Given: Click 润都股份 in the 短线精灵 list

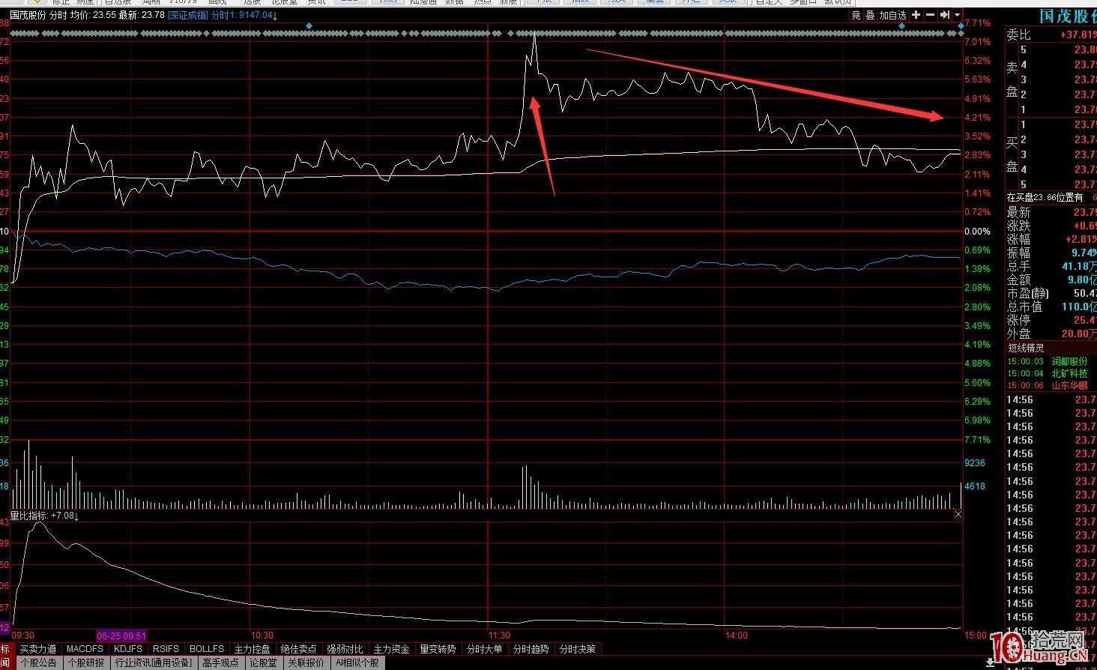Looking at the screenshot, I should click(x=1069, y=361).
